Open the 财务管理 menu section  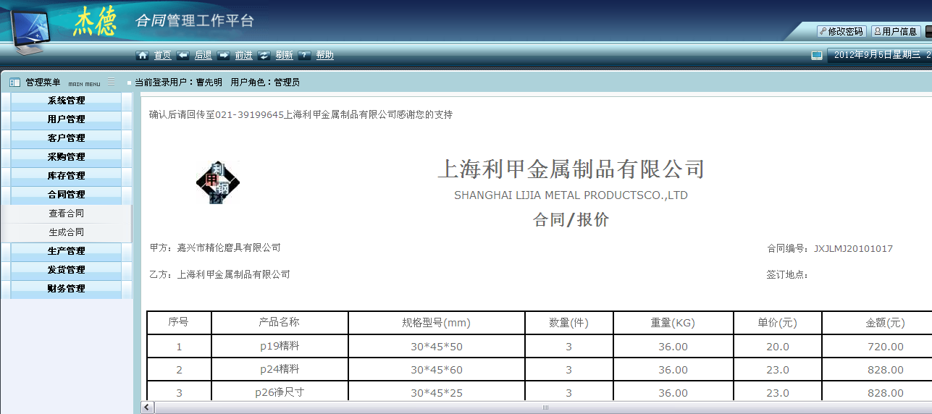click(66, 289)
